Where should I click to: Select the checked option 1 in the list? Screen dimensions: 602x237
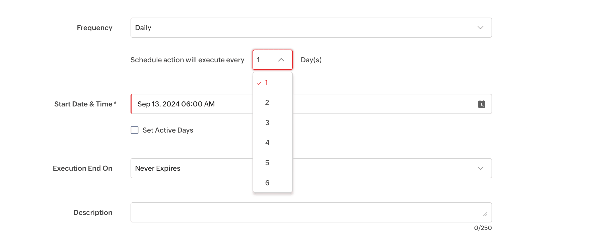pos(267,82)
